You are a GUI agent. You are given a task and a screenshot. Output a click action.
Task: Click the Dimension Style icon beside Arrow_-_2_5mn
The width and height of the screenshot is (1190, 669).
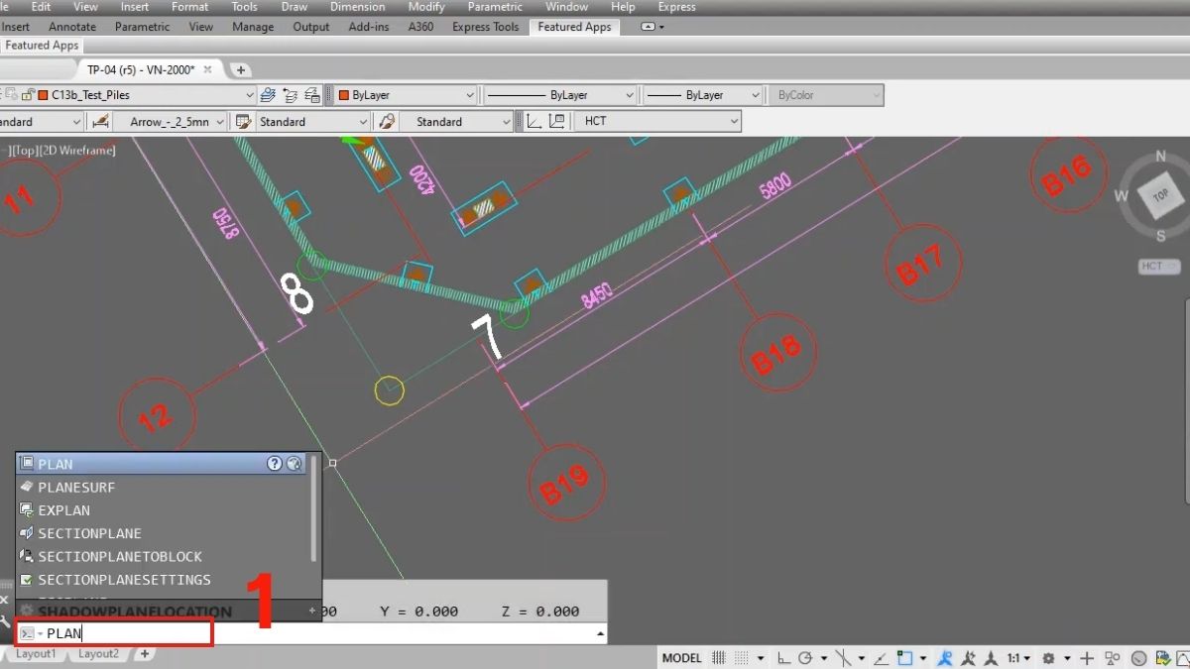pyautogui.click(x=100, y=122)
